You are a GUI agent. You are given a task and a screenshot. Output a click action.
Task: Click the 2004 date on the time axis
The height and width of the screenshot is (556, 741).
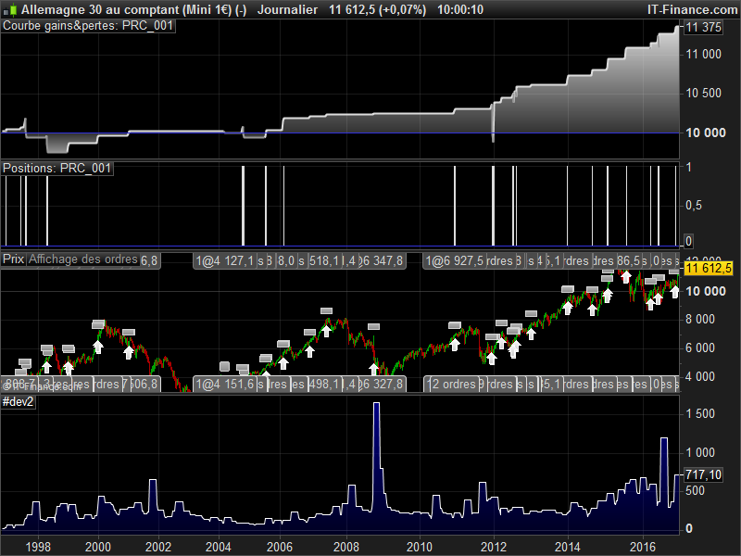[x=219, y=547]
